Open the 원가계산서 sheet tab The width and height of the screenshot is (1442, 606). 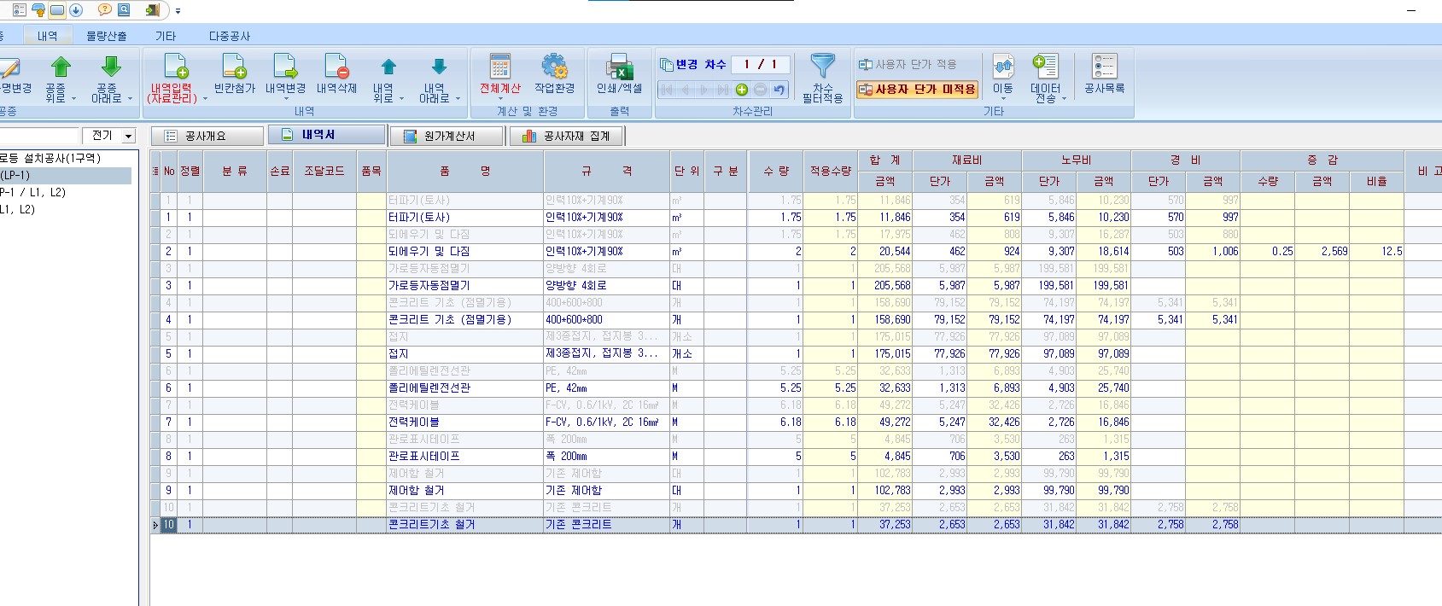pyautogui.click(x=447, y=136)
